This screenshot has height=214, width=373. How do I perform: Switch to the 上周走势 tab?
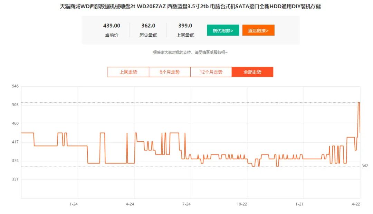128,72
